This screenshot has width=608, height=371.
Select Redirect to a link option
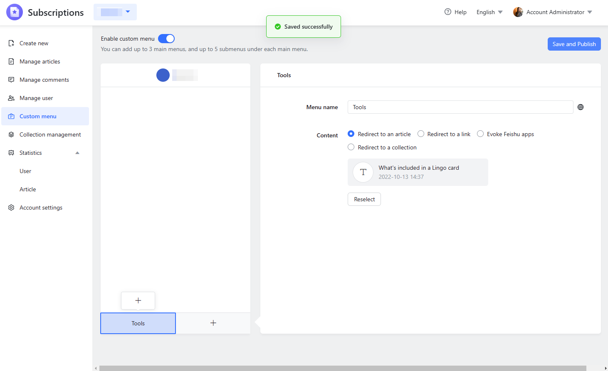click(420, 134)
